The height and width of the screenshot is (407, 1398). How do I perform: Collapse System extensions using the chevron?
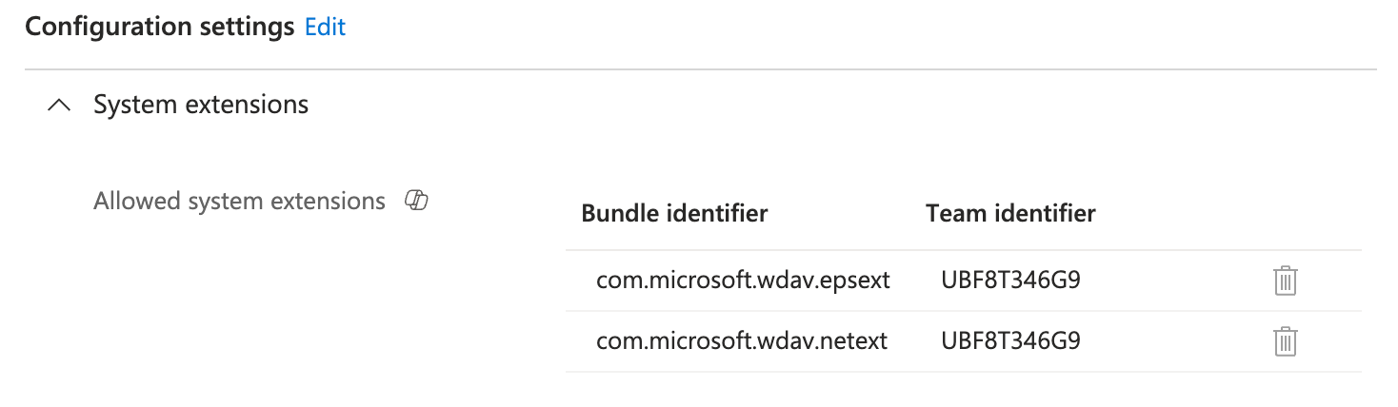click(59, 105)
